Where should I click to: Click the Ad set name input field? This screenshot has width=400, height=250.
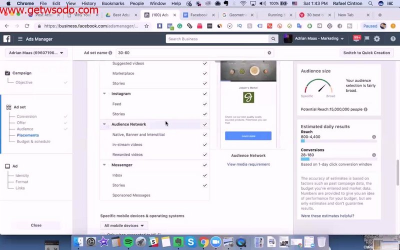(x=190, y=53)
